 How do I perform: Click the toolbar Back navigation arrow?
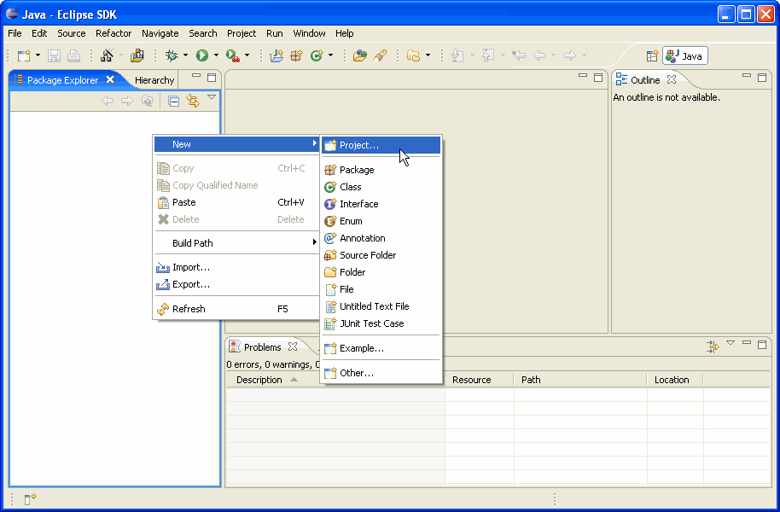(539, 55)
